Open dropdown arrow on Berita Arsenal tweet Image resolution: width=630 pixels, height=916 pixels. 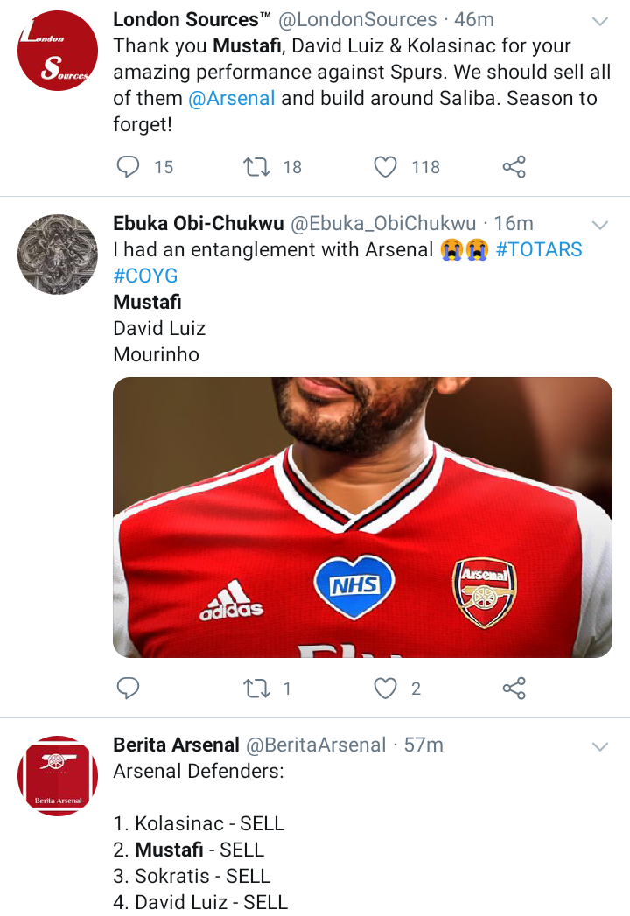(x=600, y=746)
